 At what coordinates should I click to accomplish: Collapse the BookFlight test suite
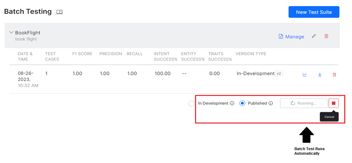coord(11,32)
